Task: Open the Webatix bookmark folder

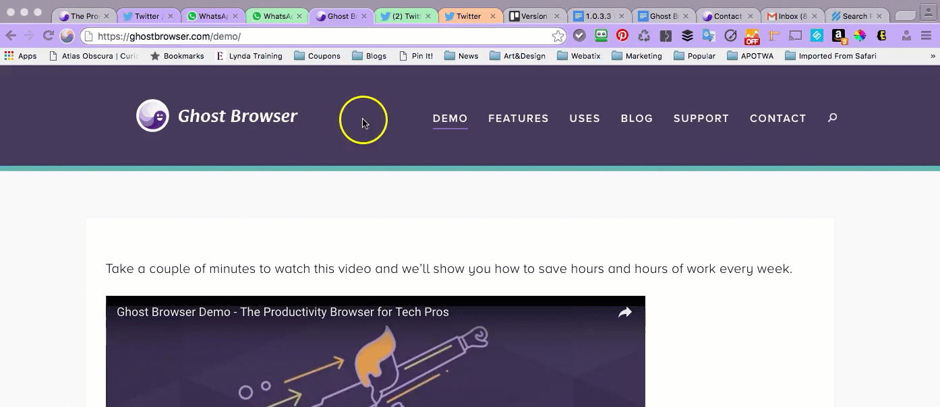Action: pos(579,56)
